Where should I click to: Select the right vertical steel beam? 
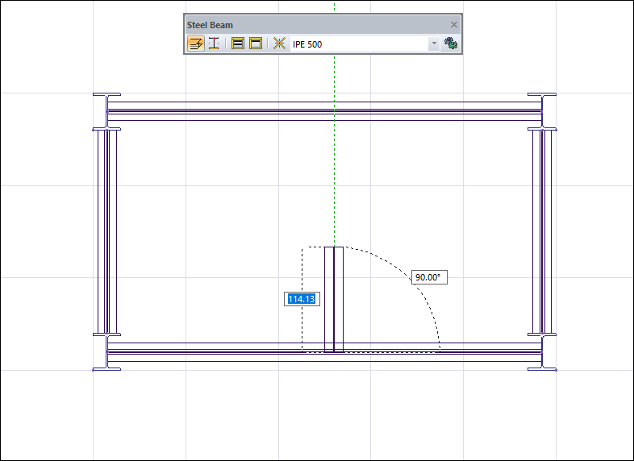click(x=542, y=231)
